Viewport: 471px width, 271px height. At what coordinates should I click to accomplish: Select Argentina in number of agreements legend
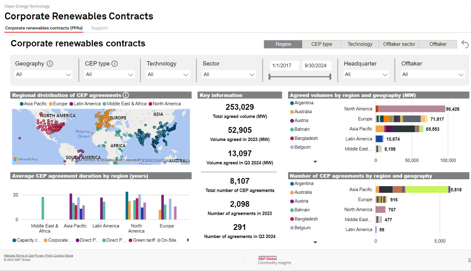302,184
